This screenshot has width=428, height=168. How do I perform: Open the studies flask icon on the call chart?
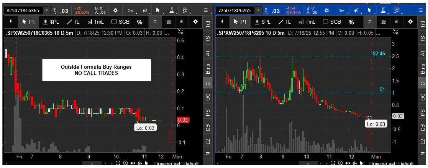[172, 10]
